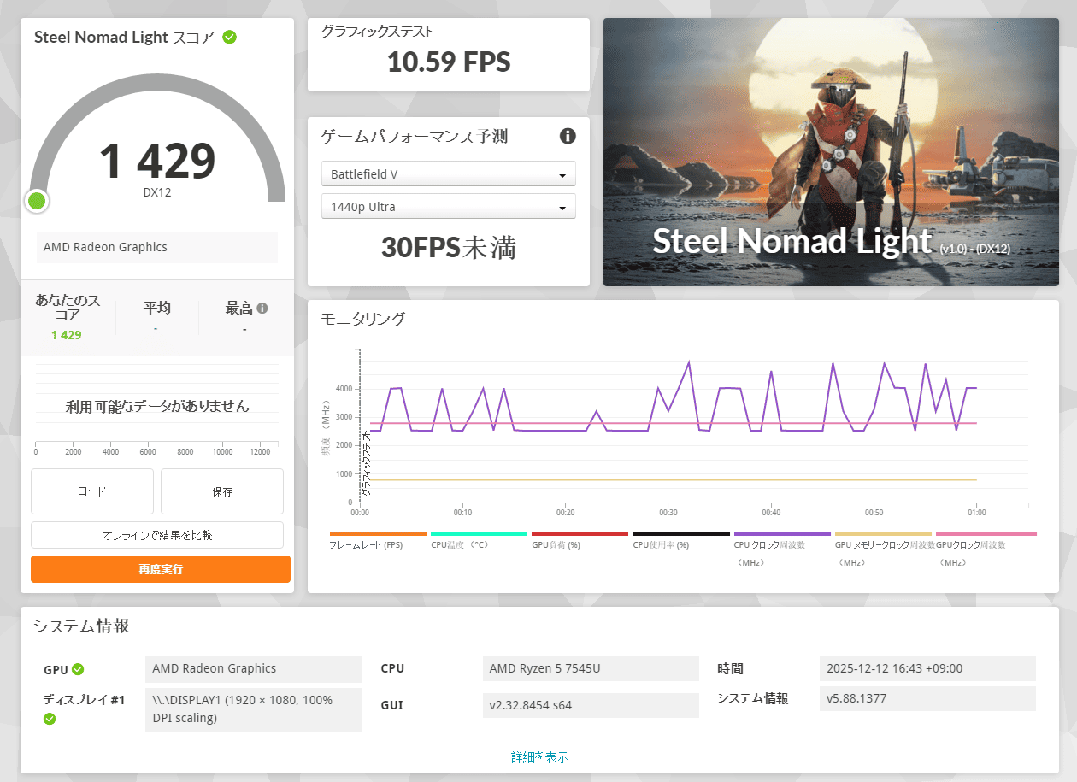Viewport: 1077px width, 782px height.
Task: Toggle the purple CPU クロック周波数 legend
Action: pyautogui.click(x=781, y=533)
